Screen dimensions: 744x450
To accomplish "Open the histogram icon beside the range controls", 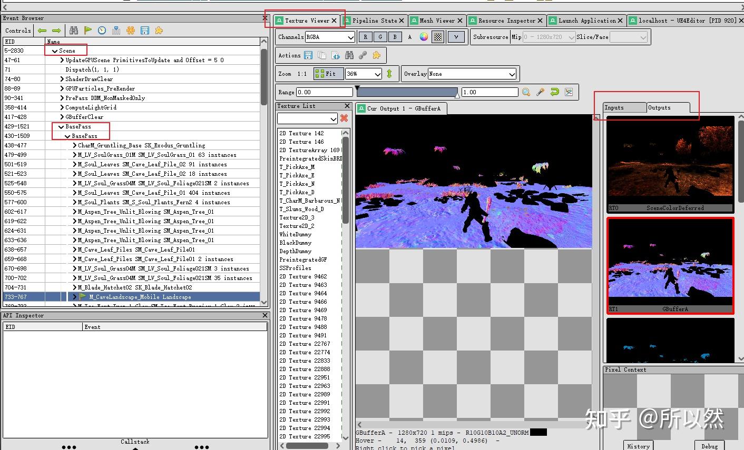I will pyautogui.click(x=569, y=92).
